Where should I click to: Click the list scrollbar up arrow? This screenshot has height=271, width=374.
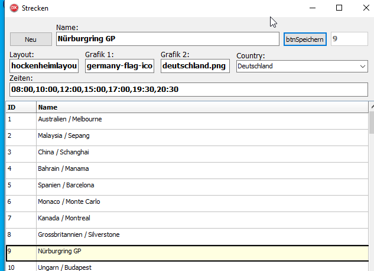point(371,107)
